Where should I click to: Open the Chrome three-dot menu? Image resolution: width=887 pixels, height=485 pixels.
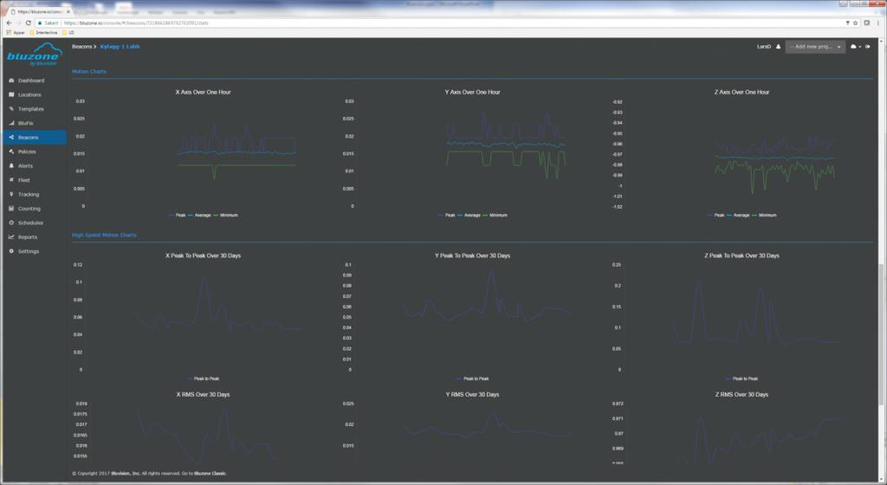pyautogui.click(x=878, y=23)
